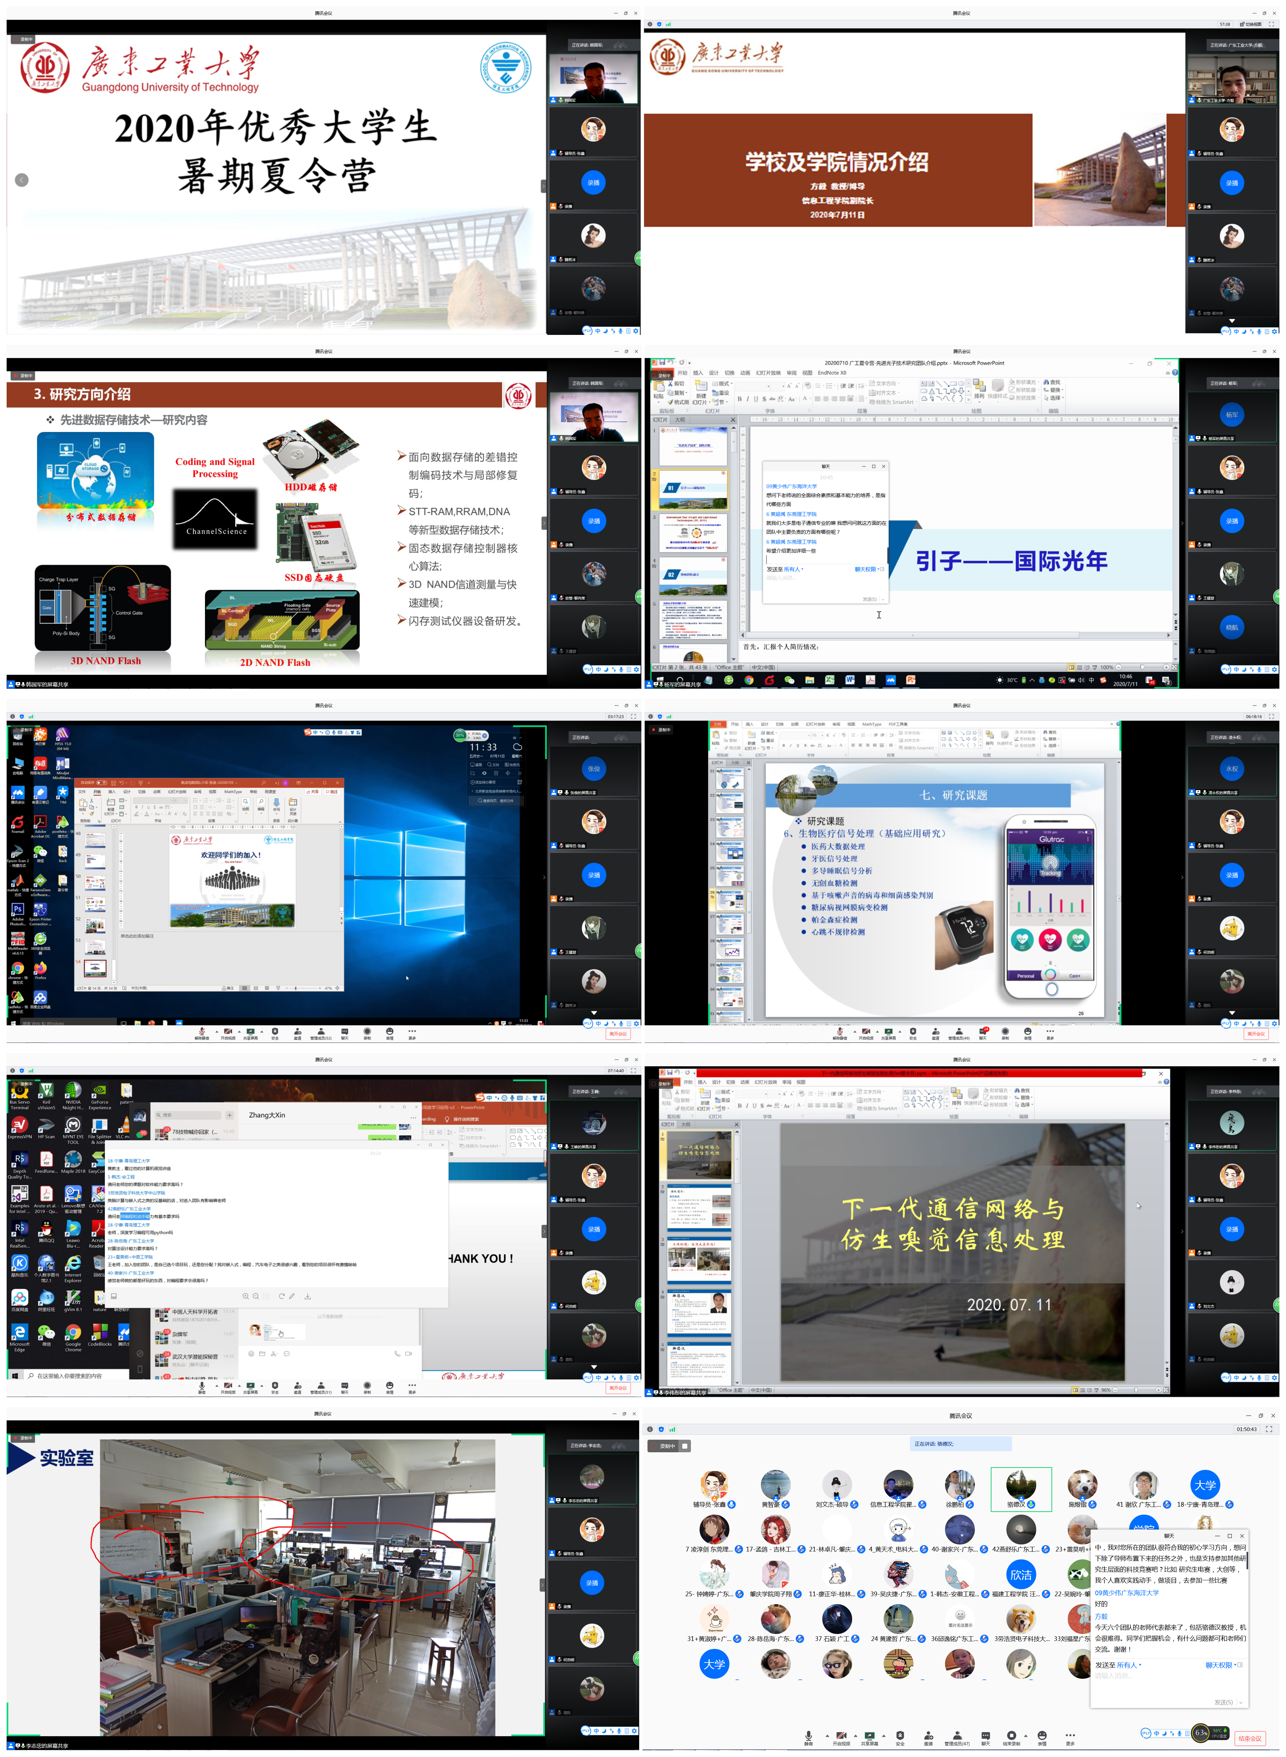
Task: Select 格式刷 format painter in PowerPoint
Action: (x=679, y=402)
